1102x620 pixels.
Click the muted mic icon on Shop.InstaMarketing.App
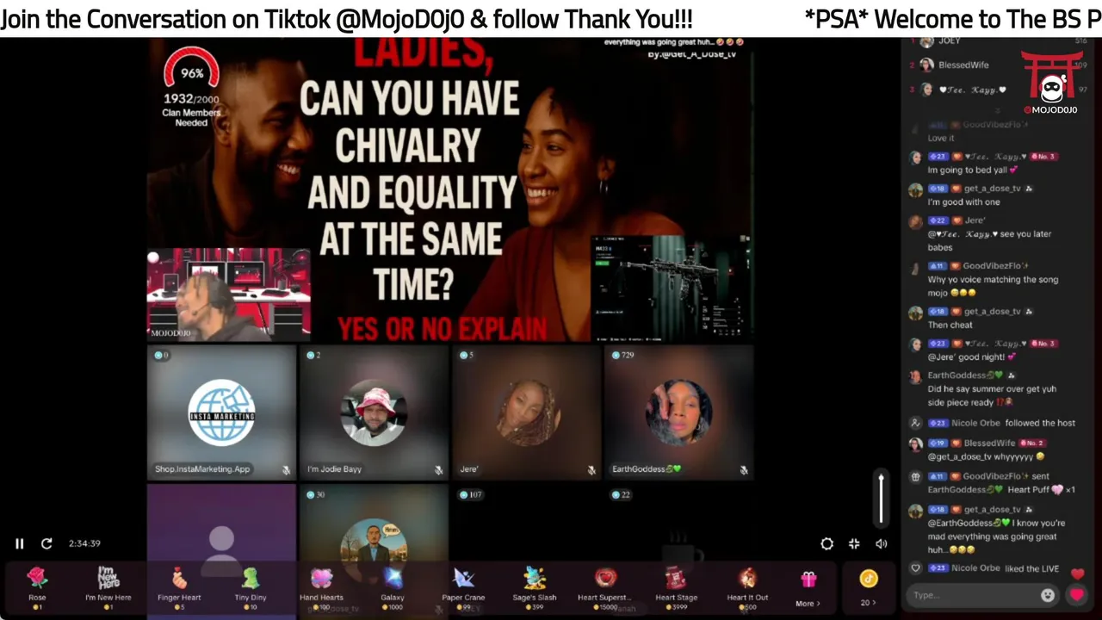(286, 470)
